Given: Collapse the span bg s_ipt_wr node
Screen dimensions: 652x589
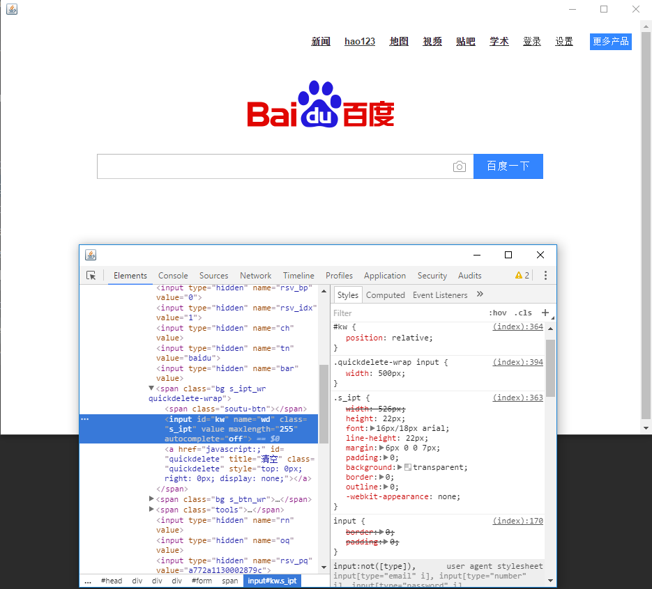Looking at the screenshot, I should (151, 388).
